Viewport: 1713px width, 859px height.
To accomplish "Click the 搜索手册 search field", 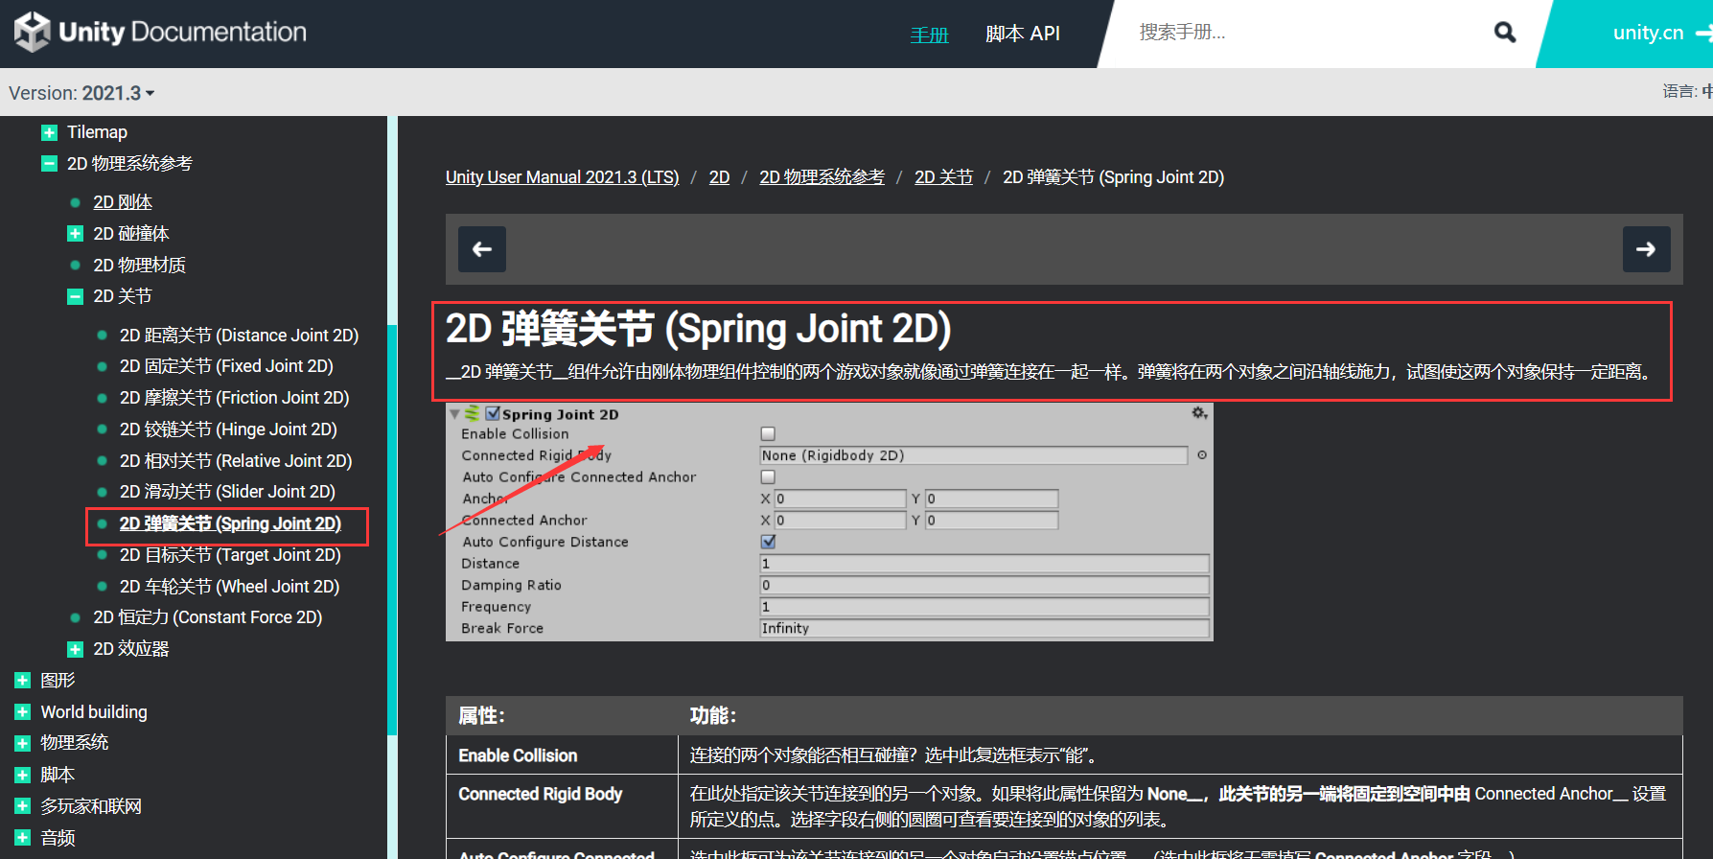I will point(1304,33).
